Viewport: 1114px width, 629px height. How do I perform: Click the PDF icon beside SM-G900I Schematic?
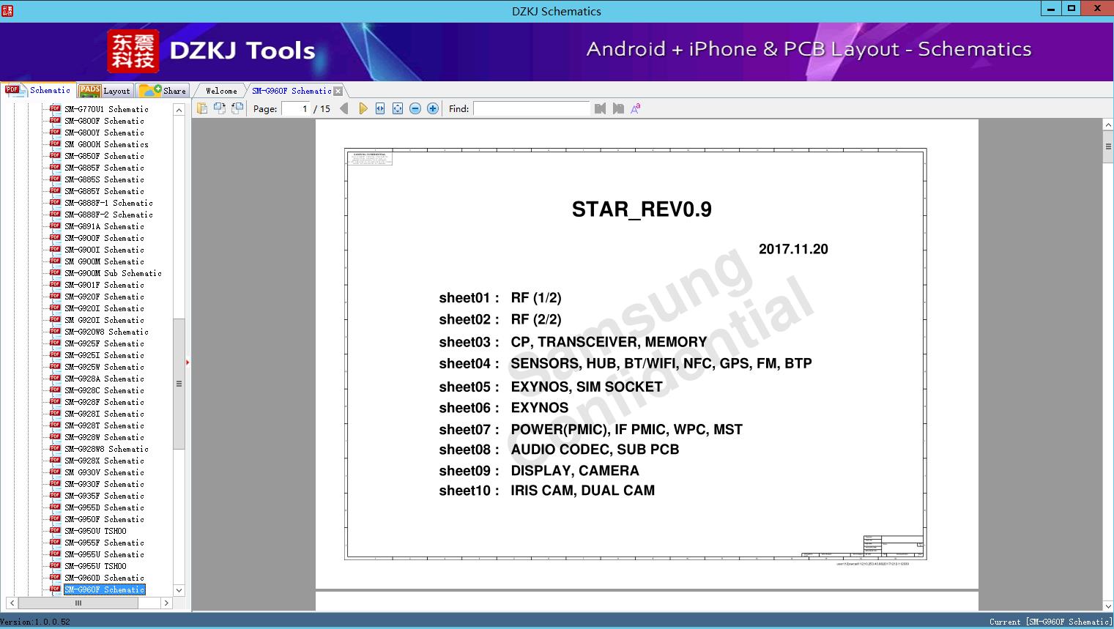point(55,249)
